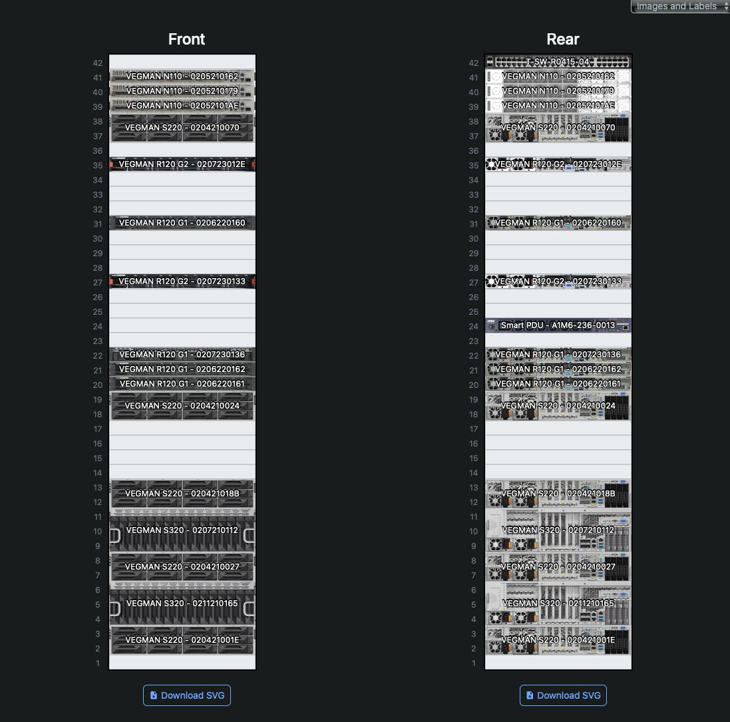The height and width of the screenshot is (722, 730).
Task: Click front VEGMAN S220 - 0204210070 server
Action: [x=182, y=128]
